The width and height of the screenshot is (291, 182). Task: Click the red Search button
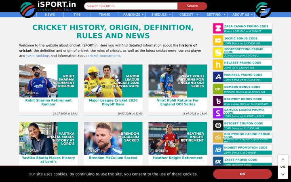(x=192, y=6)
